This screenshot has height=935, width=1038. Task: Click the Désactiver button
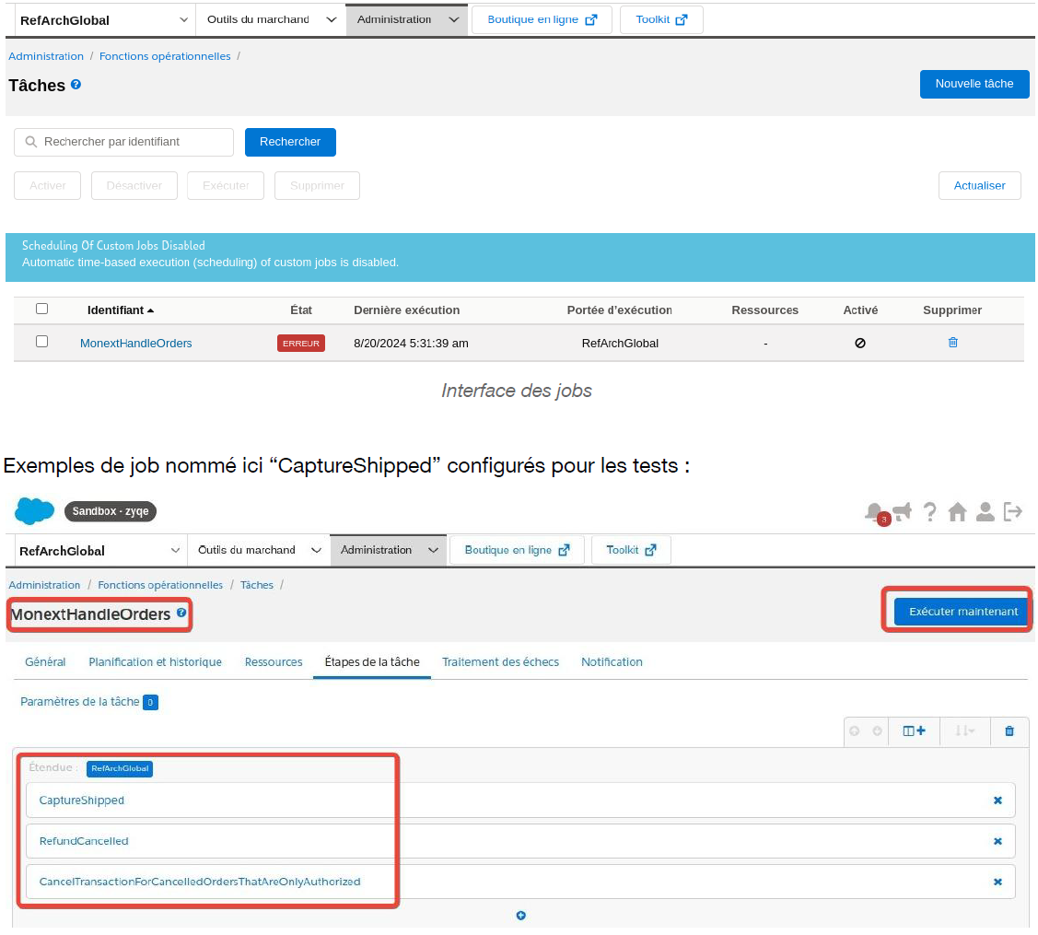coord(134,185)
